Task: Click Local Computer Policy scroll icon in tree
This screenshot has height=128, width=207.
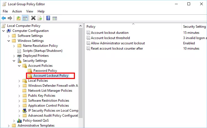Action: click(4, 26)
